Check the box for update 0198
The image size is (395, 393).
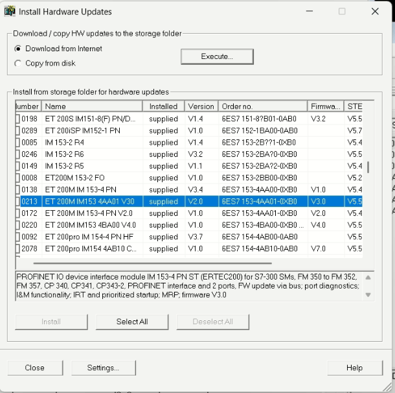click(17, 119)
